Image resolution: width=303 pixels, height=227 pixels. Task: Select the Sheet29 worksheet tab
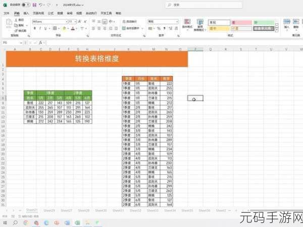[49, 210]
